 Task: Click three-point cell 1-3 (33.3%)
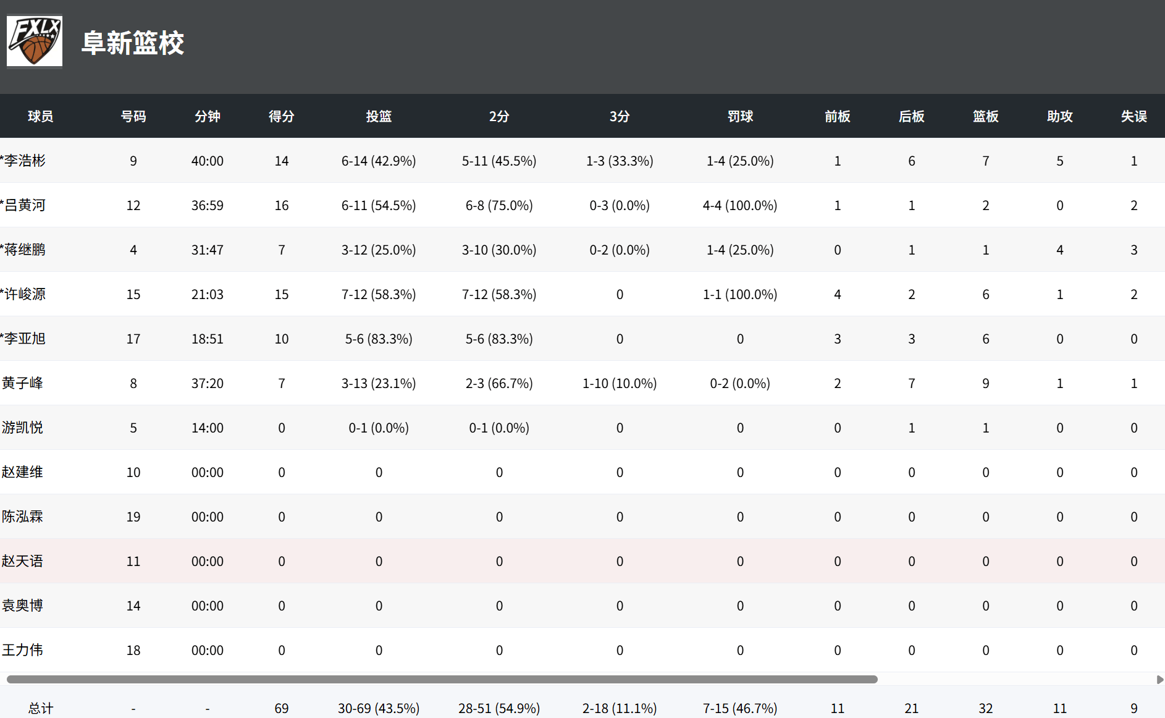tap(620, 161)
